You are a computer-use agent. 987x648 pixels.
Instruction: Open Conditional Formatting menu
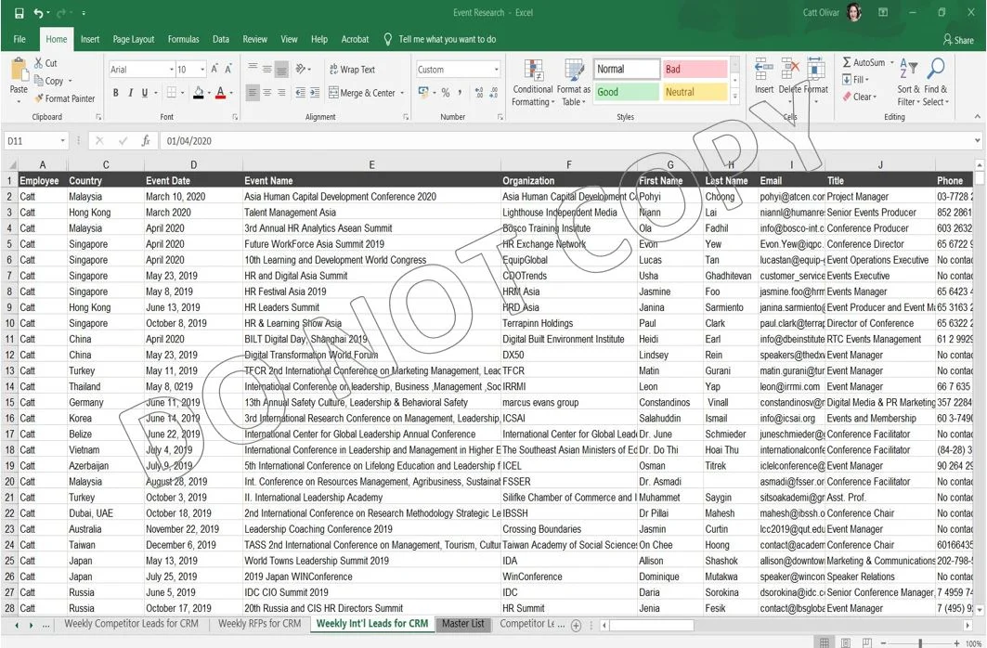tap(533, 83)
